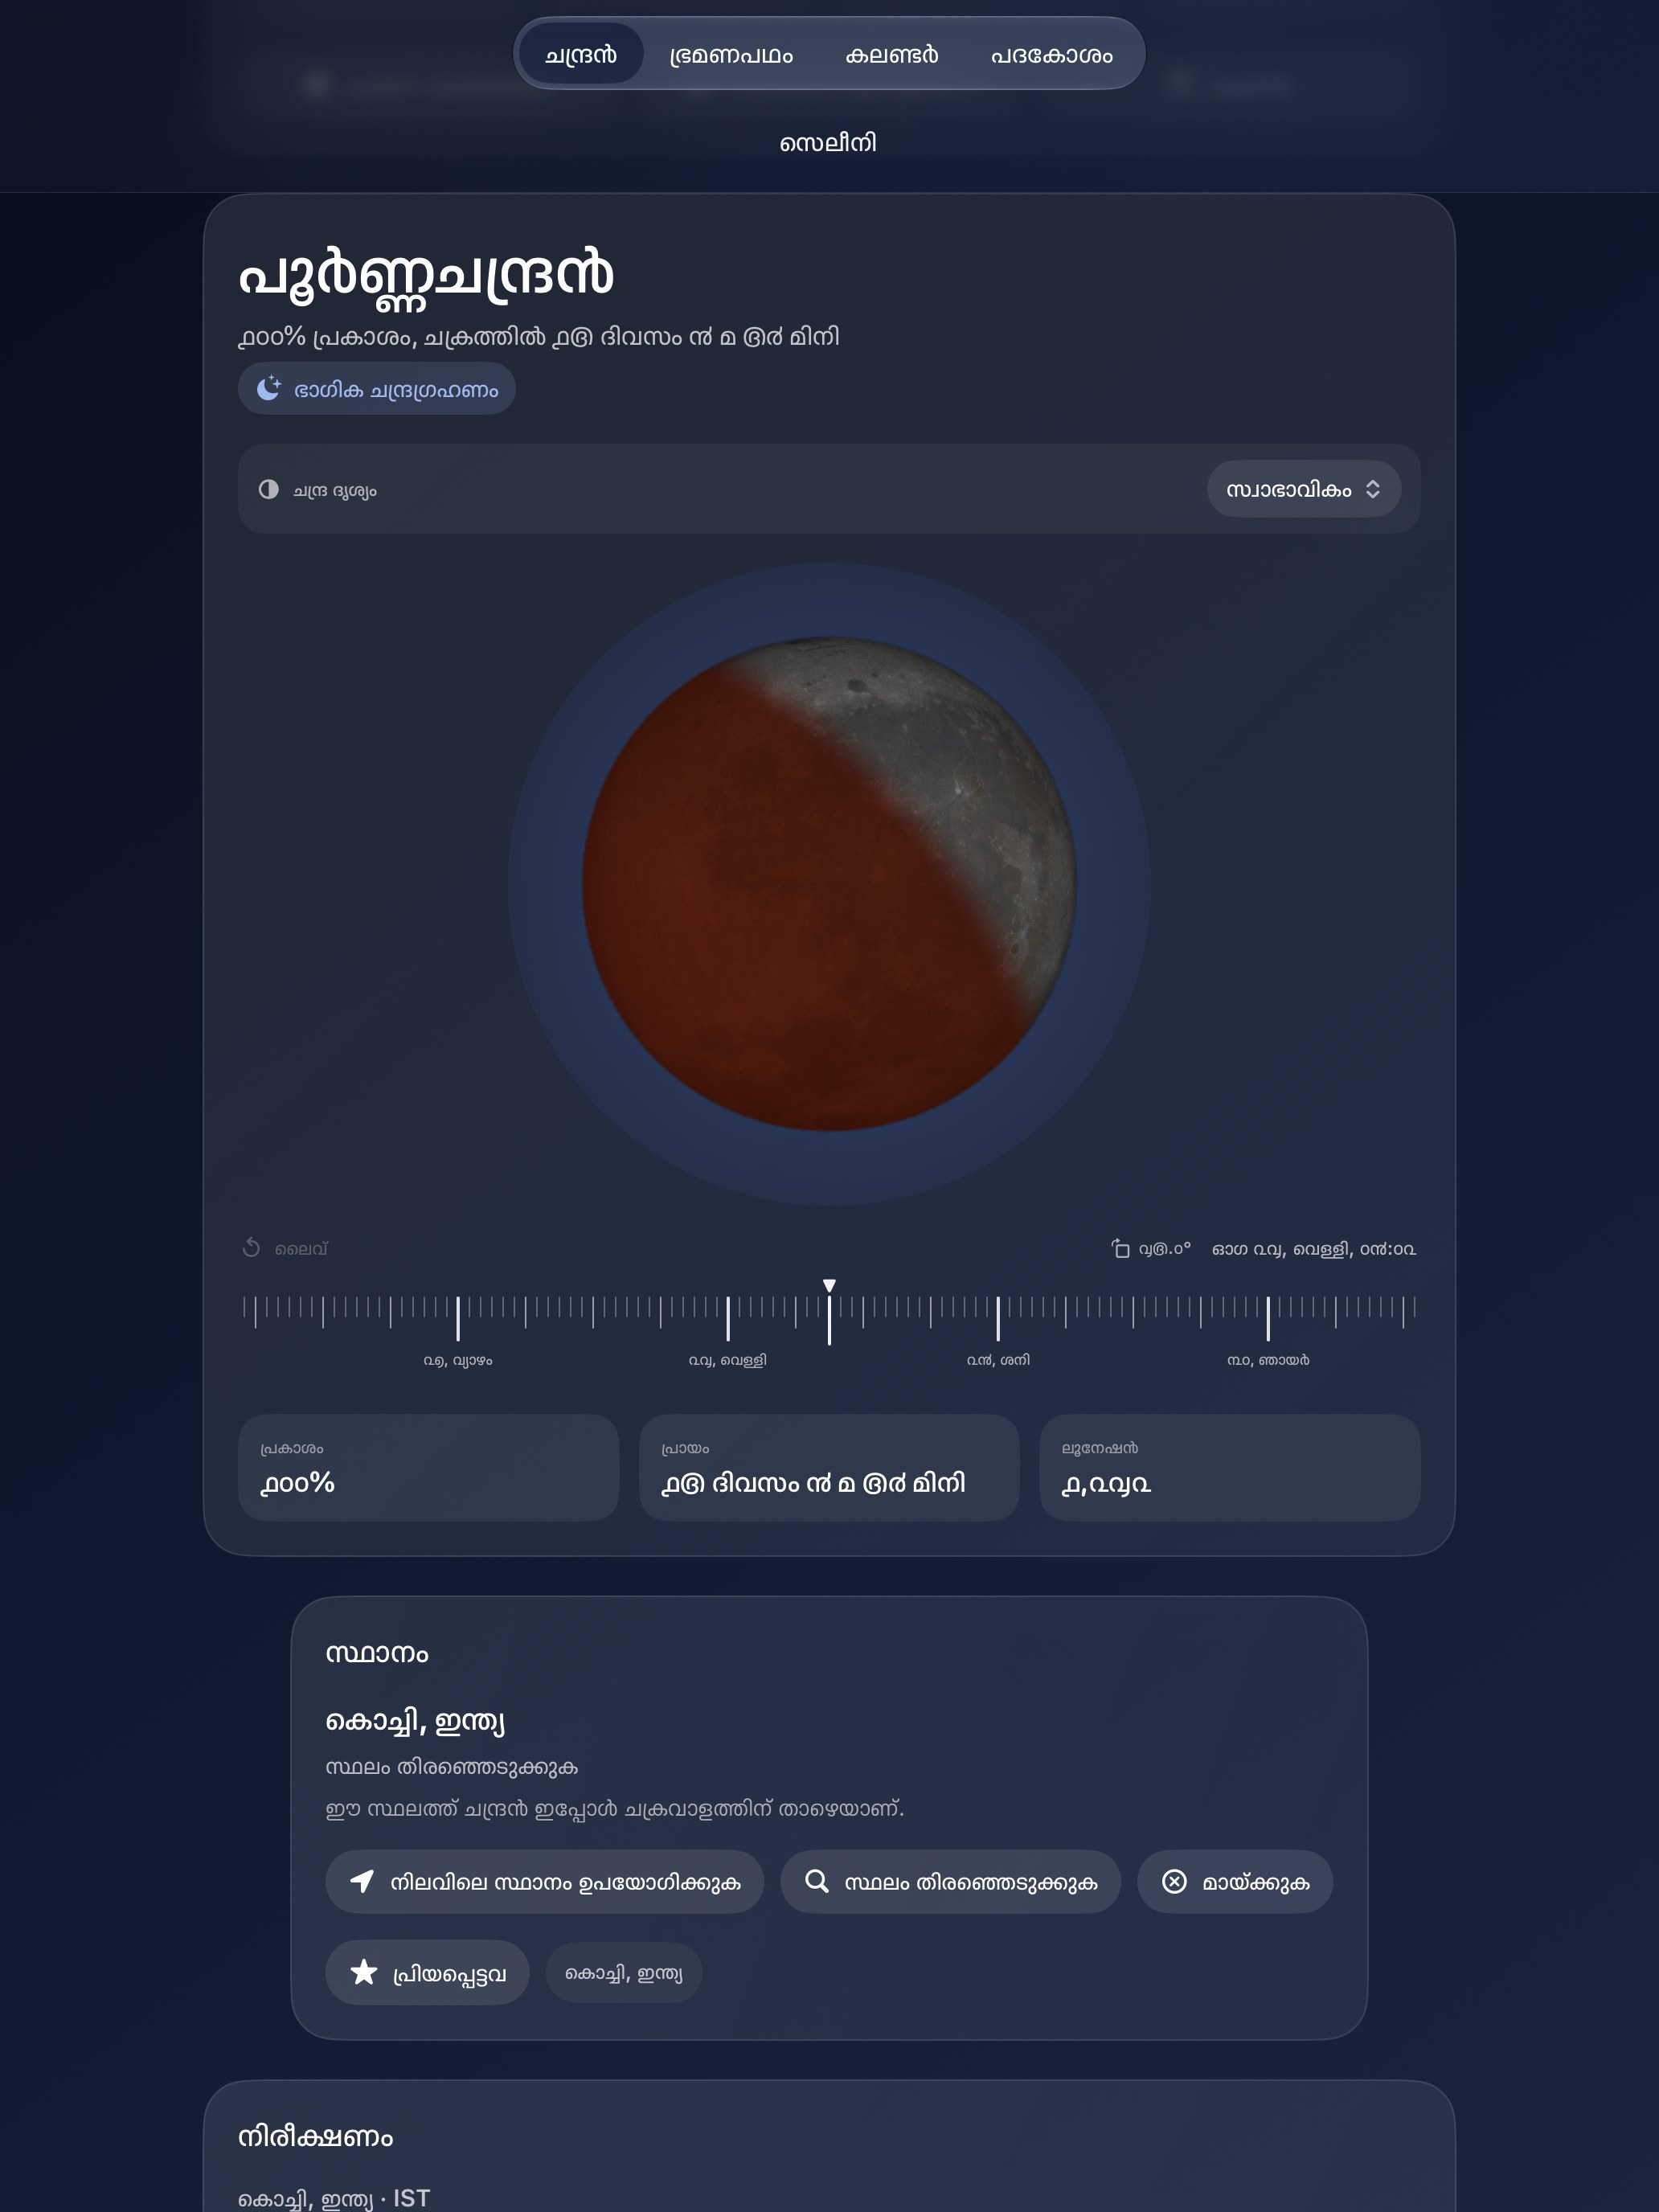Click the half-circle contrast icon beside ചന്ദ്ര ദൃശ്യം
Image resolution: width=1659 pixels, height=2212 pixels.
[269, 489]
